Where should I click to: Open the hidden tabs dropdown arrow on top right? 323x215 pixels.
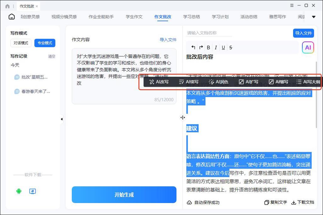(x=314, y=17)
